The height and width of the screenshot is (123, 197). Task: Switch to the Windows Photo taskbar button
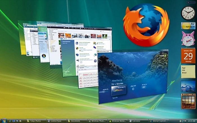pos(97,121)
